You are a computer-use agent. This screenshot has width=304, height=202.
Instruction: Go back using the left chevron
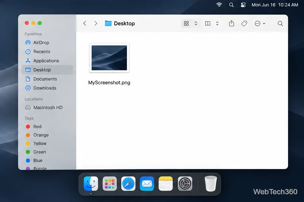tap(85, 23)
